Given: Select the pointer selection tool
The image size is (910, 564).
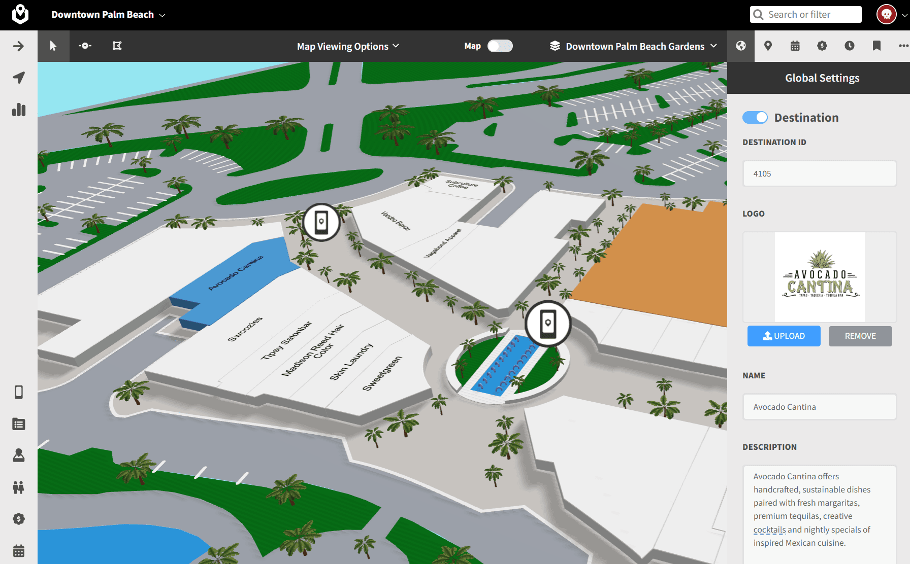Looking at the screenshot, I should tap(53, 46).
